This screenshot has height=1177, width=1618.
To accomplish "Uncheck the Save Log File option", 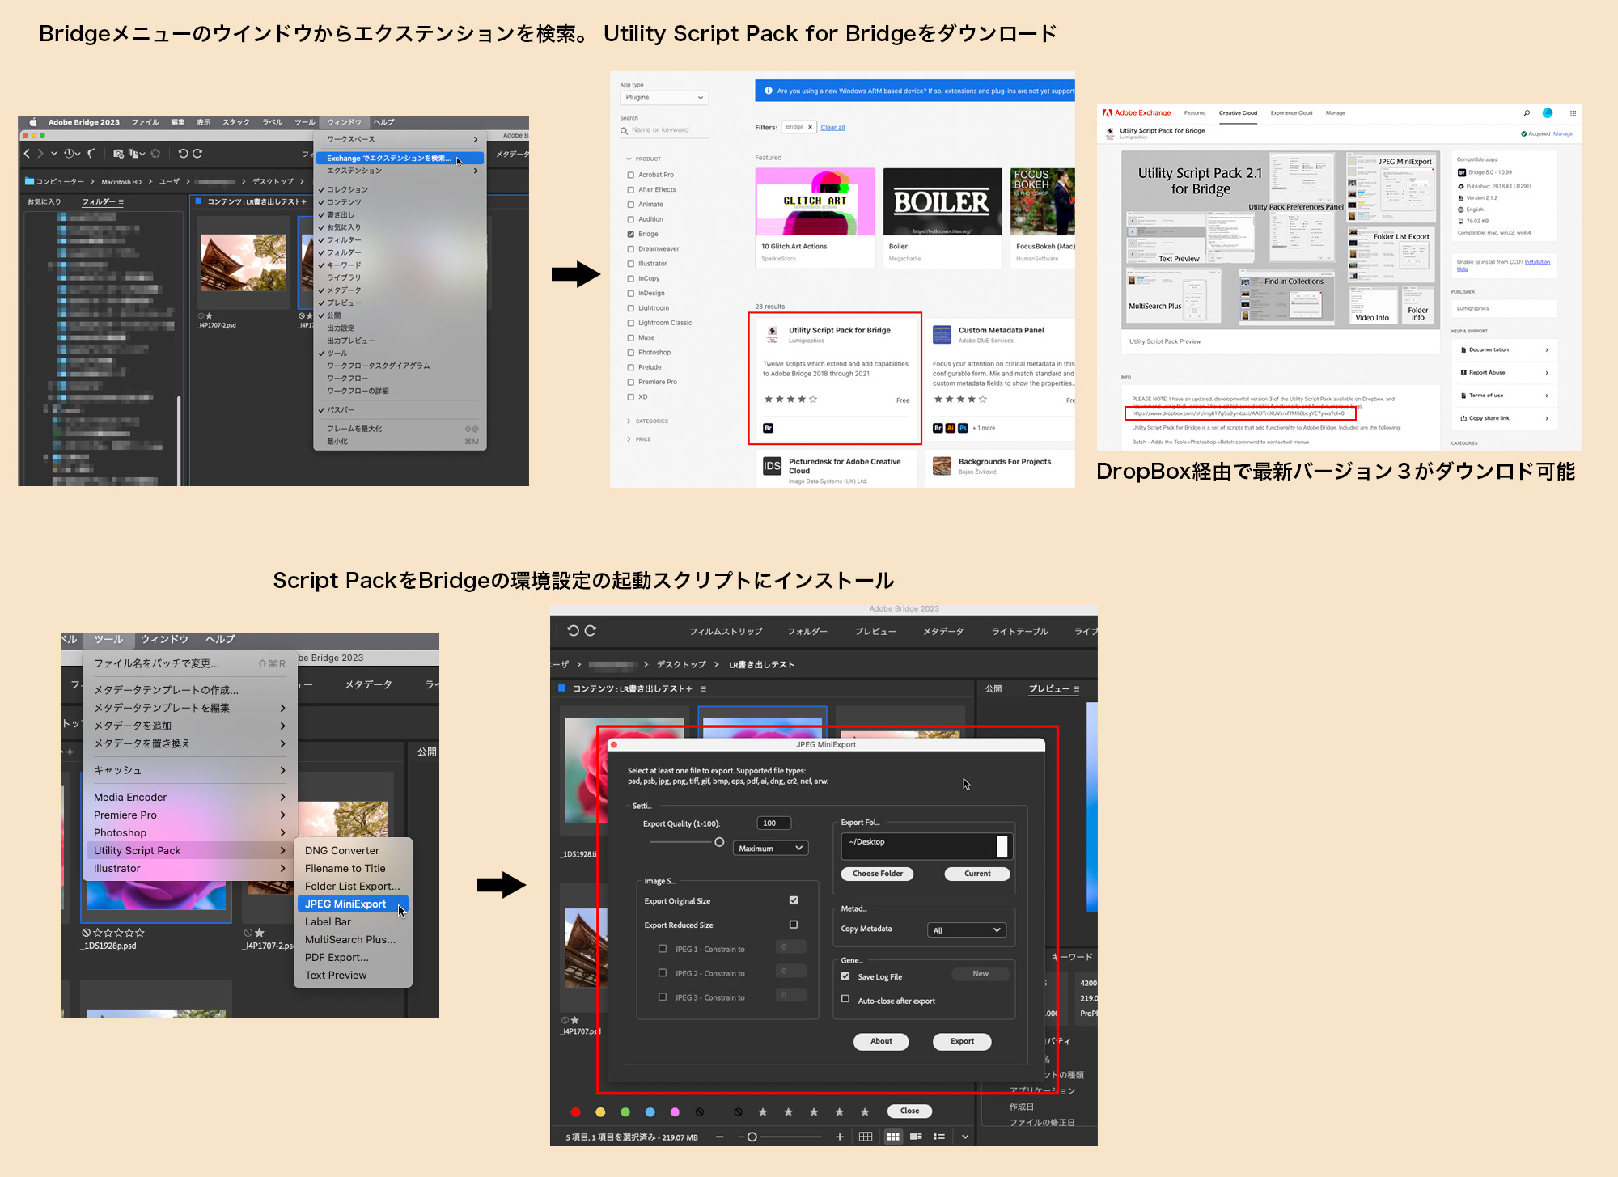I will 845,976.
